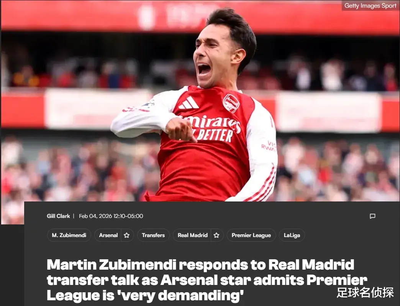Follow Arsenal using the star icon
The width and height of the screenshot is (400, 306).
126,235
